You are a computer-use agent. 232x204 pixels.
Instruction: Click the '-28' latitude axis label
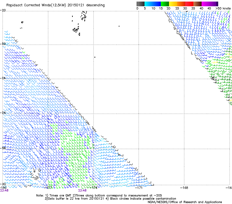[3, 148]
